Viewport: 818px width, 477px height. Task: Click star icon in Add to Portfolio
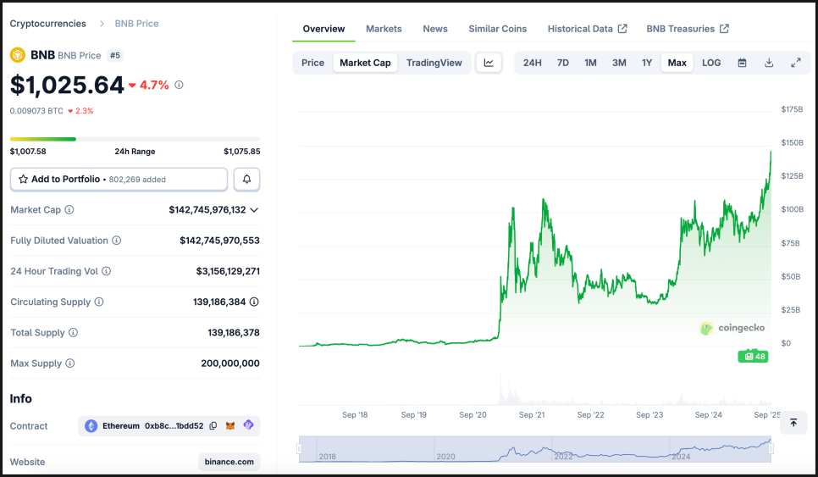coord(24,179)
